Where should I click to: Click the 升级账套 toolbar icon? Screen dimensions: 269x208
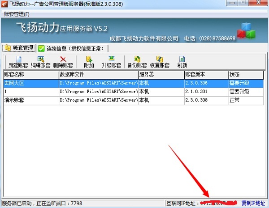tap(111, 59)
